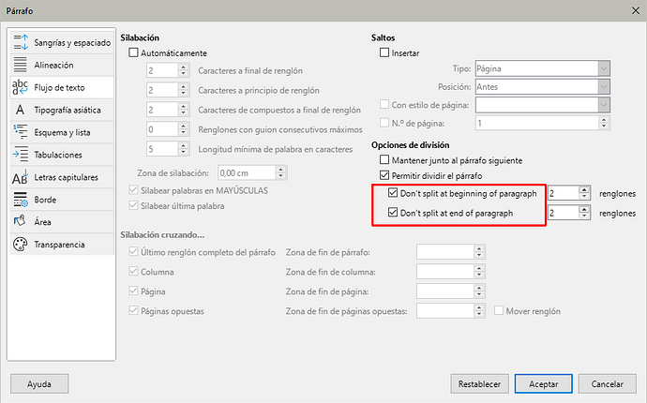The image size is (647, 403).
Task: Open the Borde section icon
Action: [x=20, y=200]
